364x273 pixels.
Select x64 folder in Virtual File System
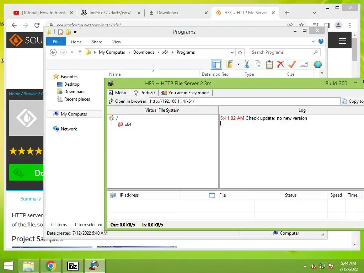pos(125,124)
